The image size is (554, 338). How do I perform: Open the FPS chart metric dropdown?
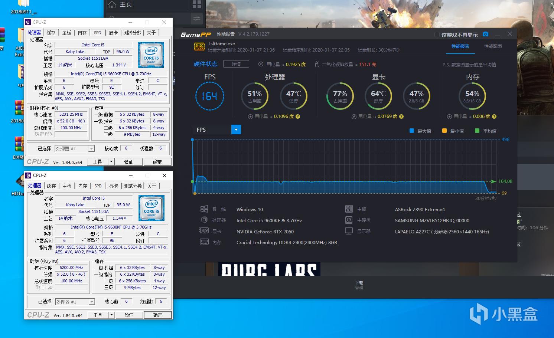[x=236, y=129]
